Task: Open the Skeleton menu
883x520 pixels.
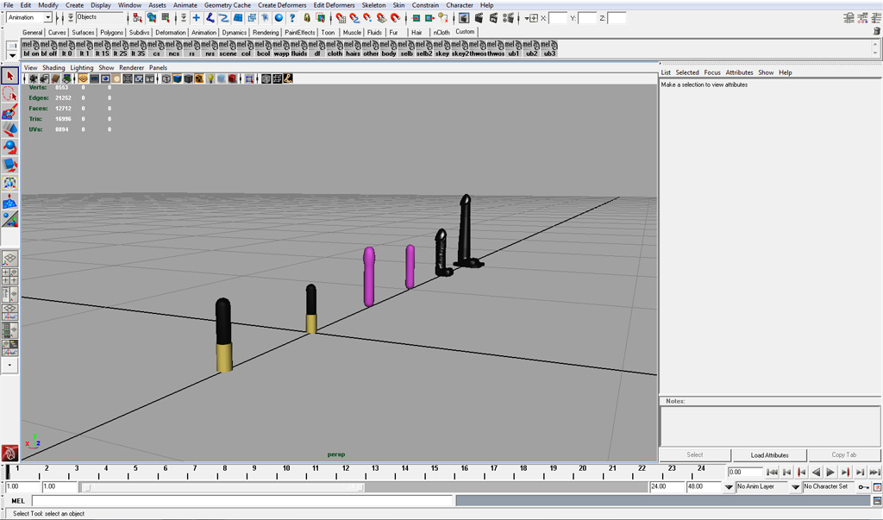Action: (373, 5)
